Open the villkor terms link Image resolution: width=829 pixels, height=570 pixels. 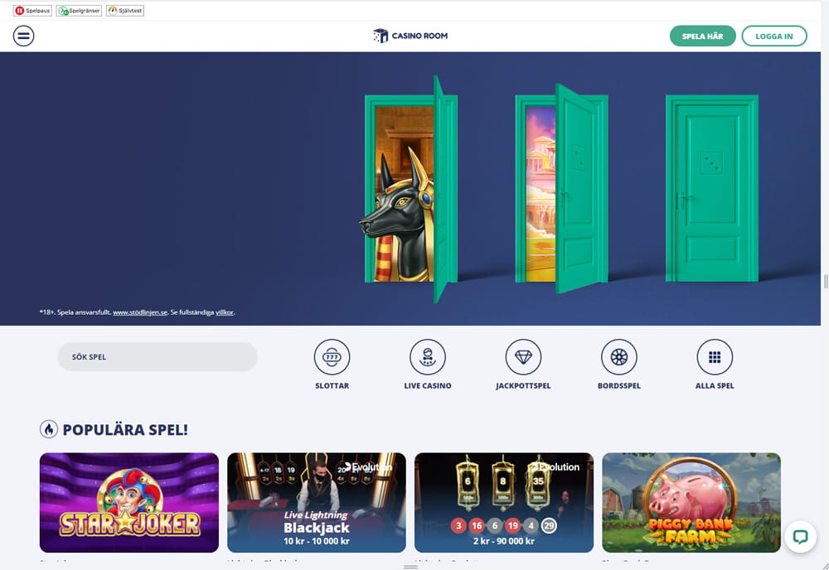(225, 312)
